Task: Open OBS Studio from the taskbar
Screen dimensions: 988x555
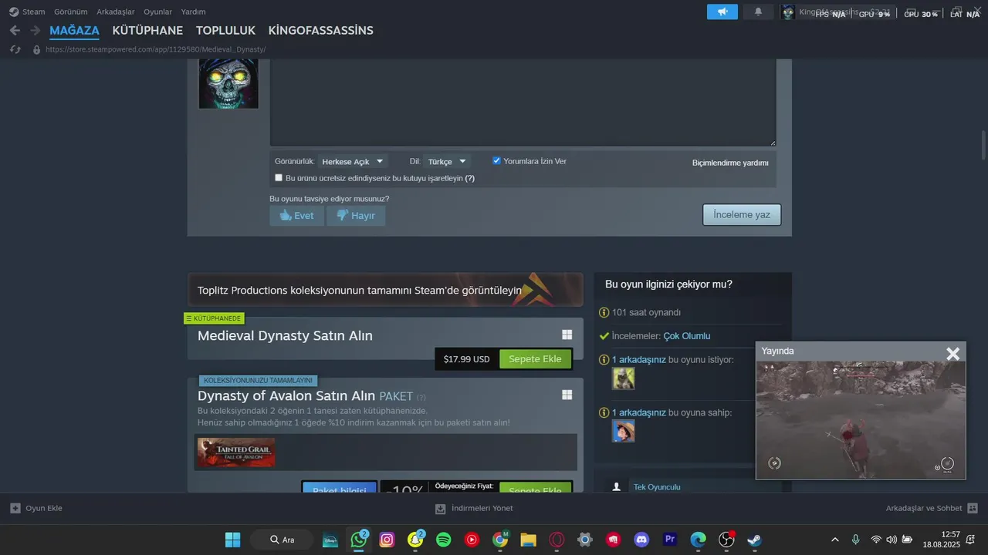Action: (x=726, y=540)
